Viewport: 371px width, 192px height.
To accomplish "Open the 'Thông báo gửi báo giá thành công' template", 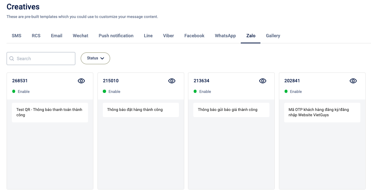I will click(x=231, y=110).
